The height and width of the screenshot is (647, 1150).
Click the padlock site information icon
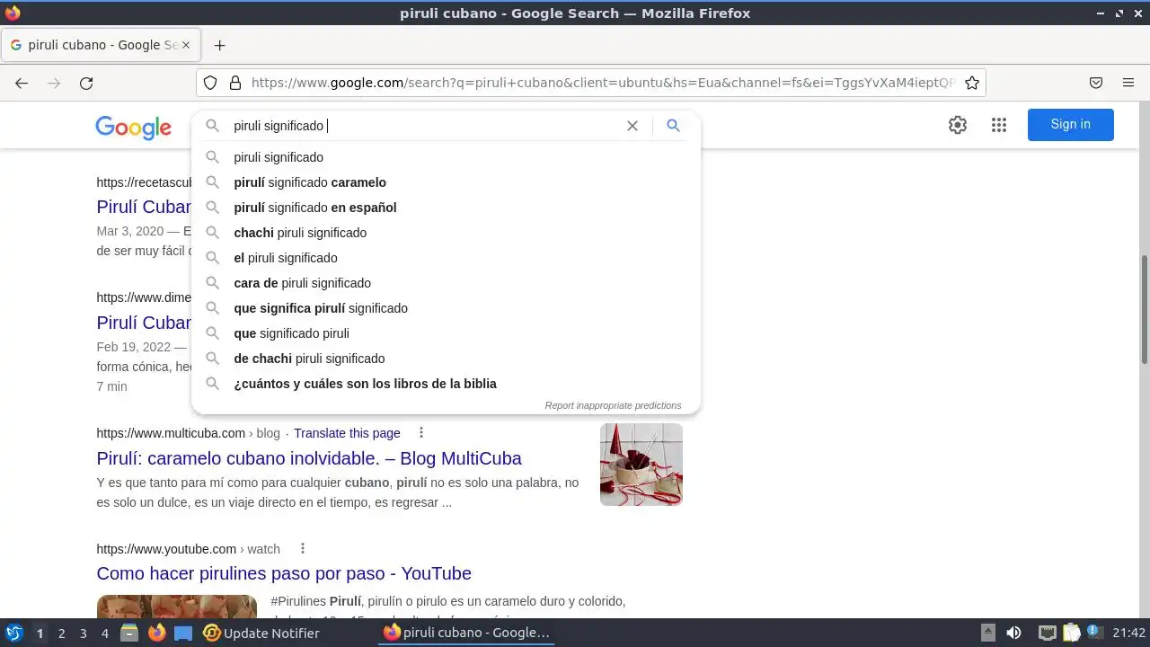(x=235, y=83)
